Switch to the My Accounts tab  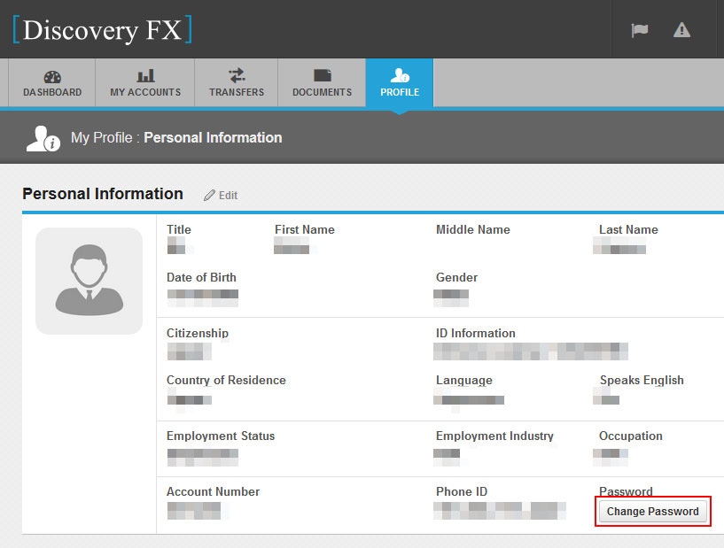coord(145,83)
